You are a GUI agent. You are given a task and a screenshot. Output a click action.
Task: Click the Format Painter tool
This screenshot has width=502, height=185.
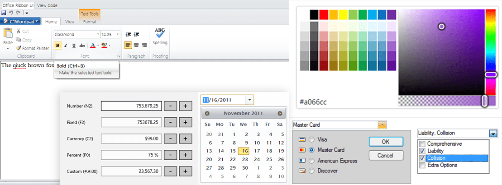click(33, 48)
